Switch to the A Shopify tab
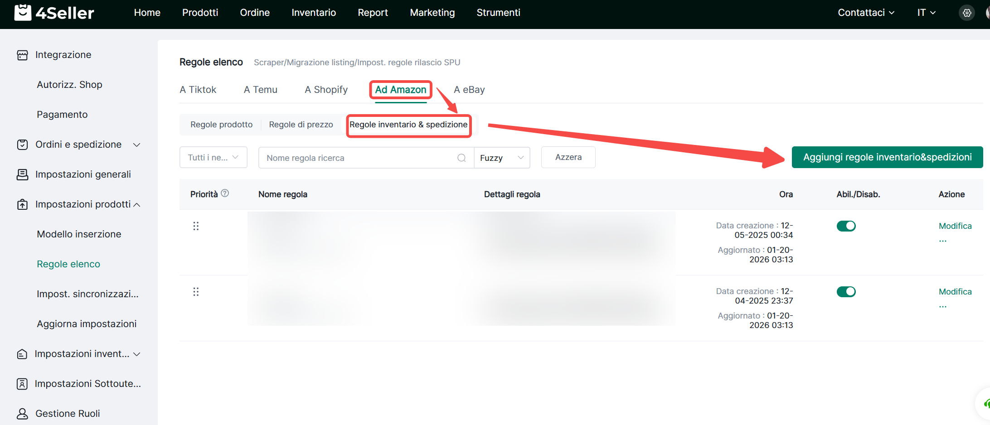990x425 pixels. click(326, 90)
